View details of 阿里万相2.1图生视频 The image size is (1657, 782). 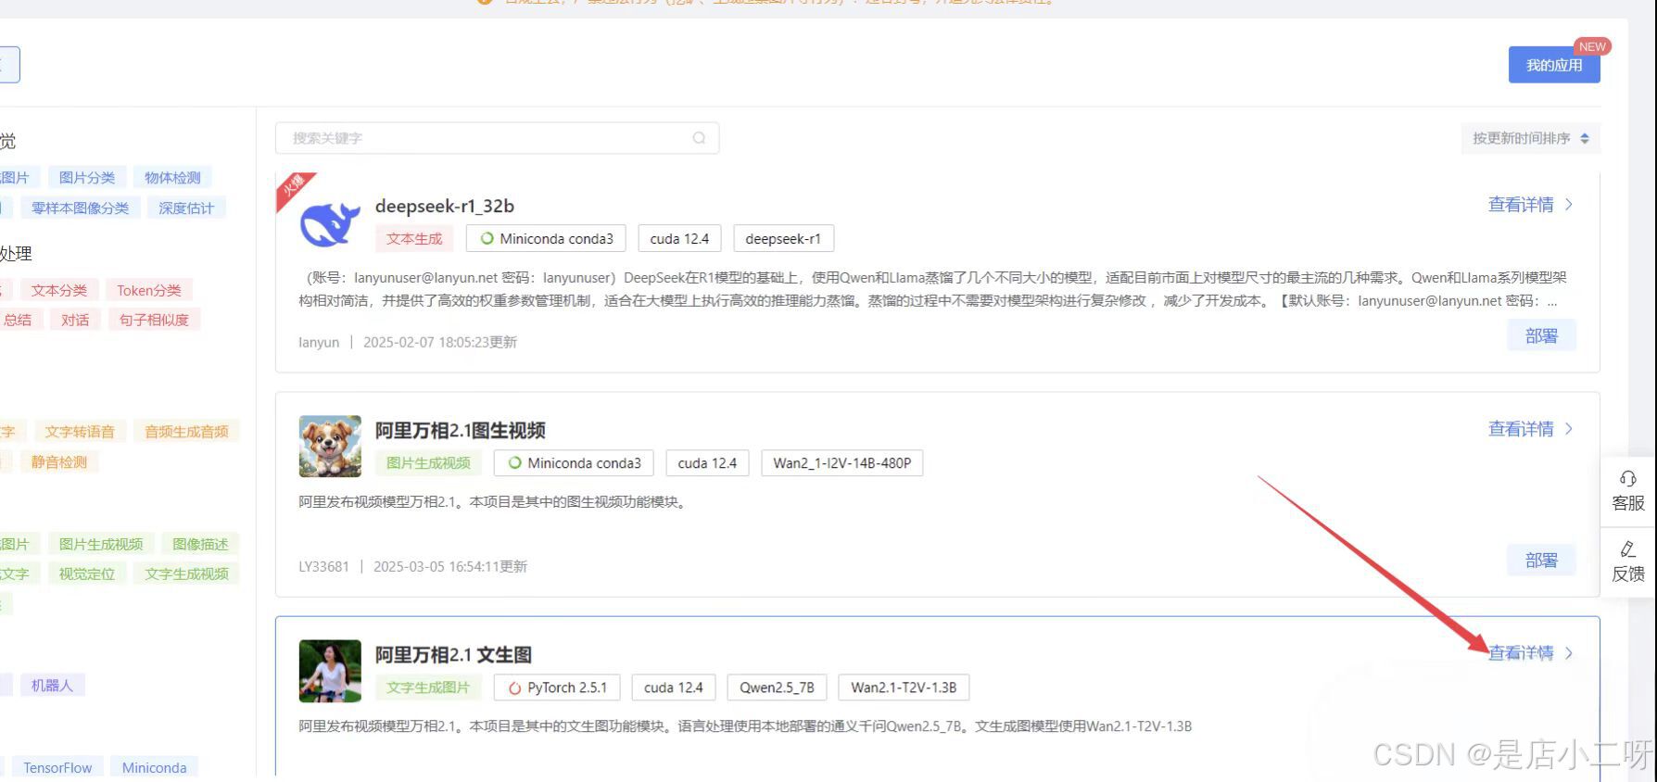point(1530,429)
